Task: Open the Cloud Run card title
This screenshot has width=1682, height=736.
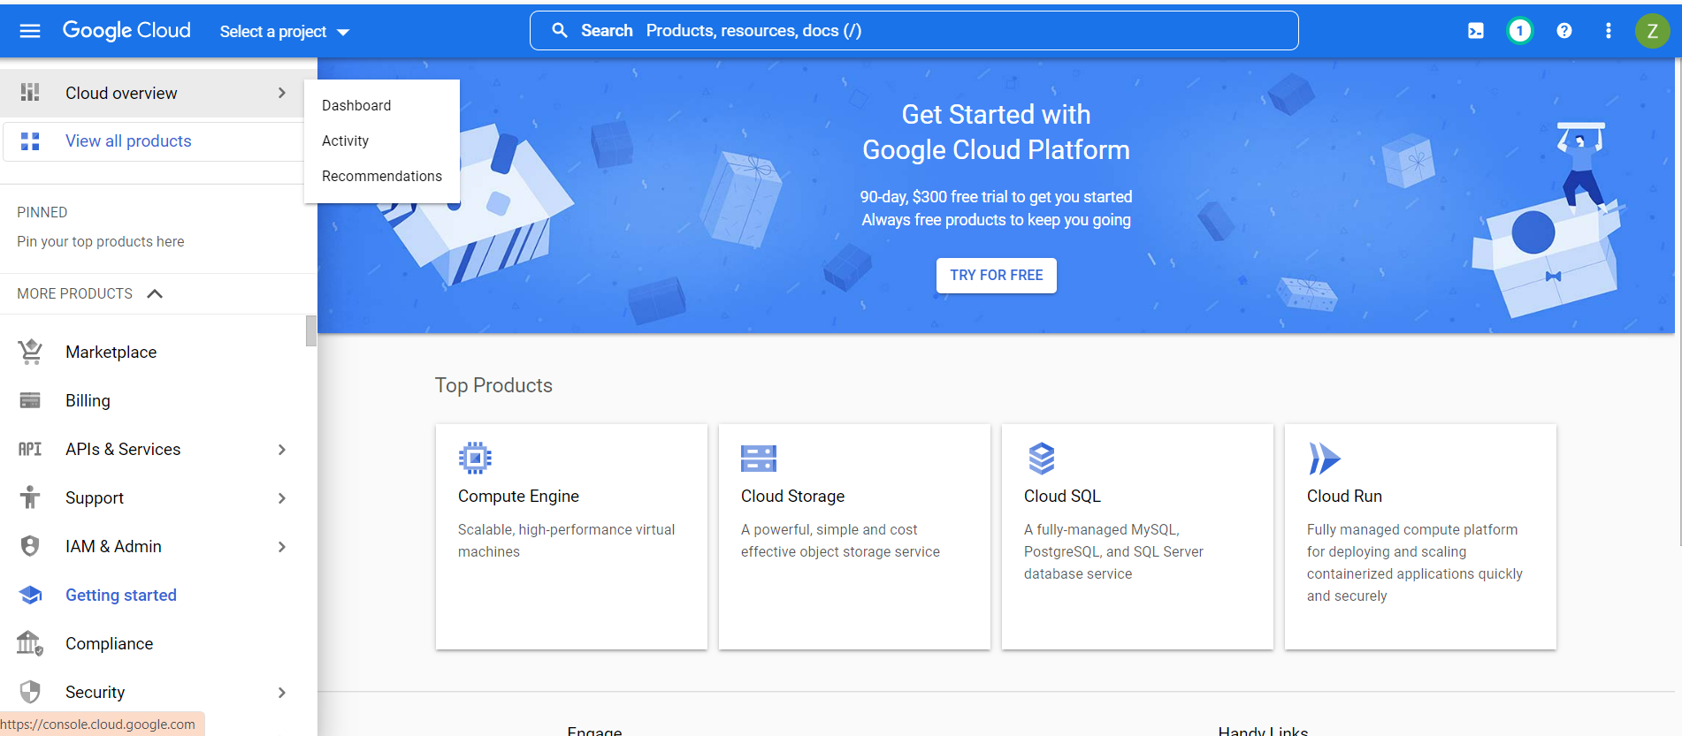Action: (1344, 496)
